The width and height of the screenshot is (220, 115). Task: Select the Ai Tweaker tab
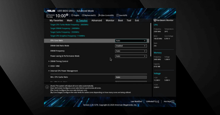pos(82,21)
